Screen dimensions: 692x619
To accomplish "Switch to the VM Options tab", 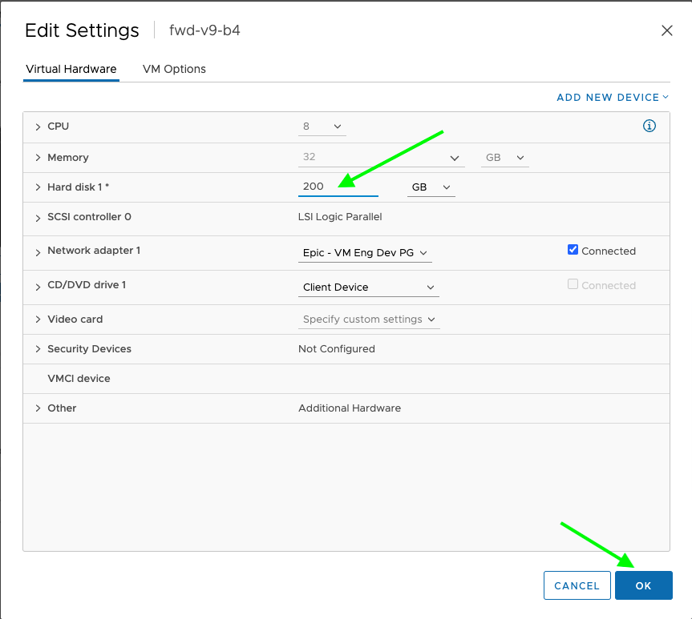I will (x=174, y=69).
